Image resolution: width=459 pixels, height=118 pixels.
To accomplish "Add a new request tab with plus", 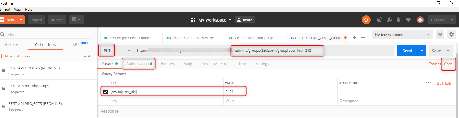I will [355, 37].
